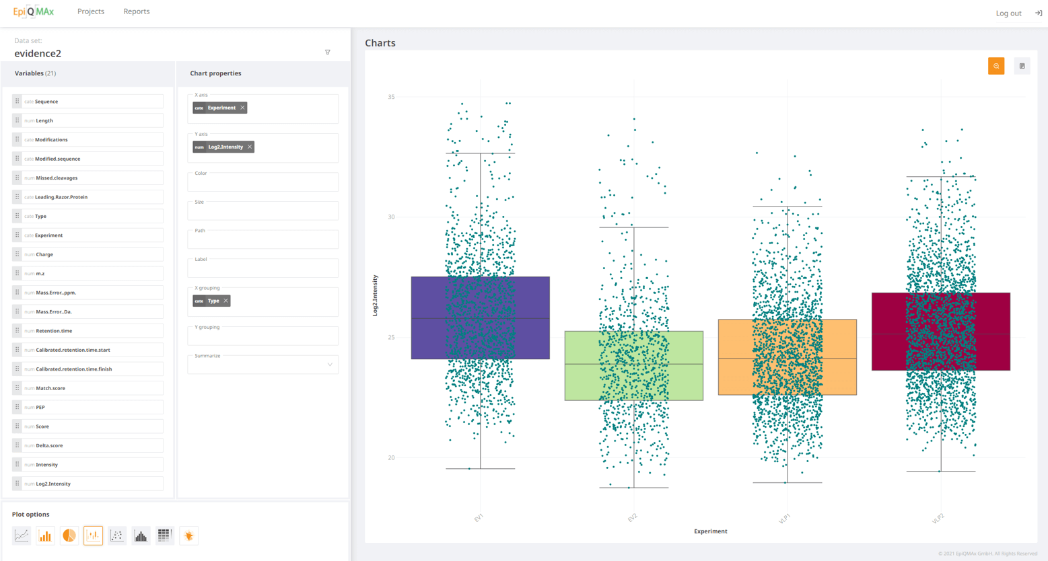1048x561 pixels.
Task: Select the orange radial chart plot option
Action: point(189,535)
